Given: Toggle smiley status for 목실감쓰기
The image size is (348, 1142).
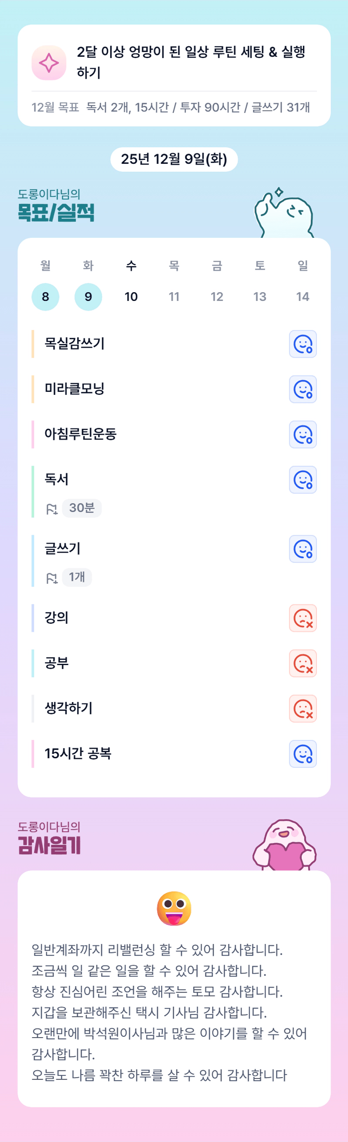Looking at the screenshot, I should 303,344.
